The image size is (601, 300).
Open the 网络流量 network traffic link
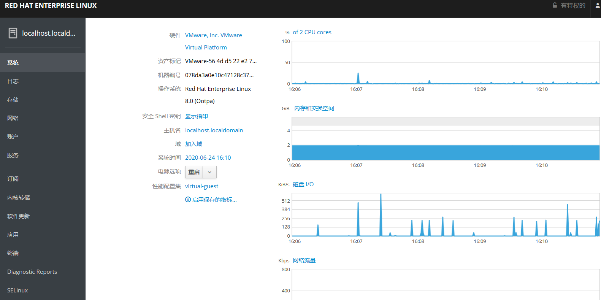click(x=304, y=260)
